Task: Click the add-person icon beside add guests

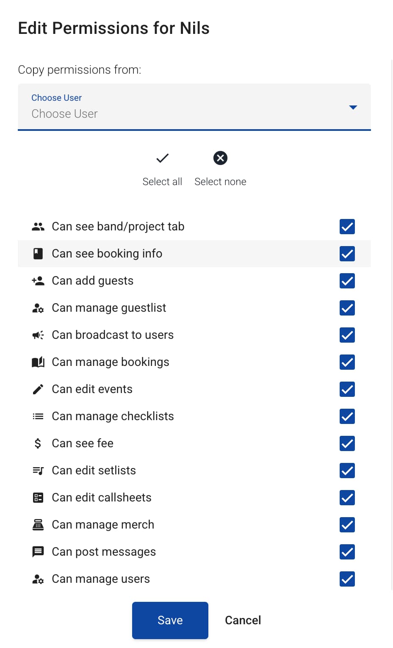Action: 38,281
